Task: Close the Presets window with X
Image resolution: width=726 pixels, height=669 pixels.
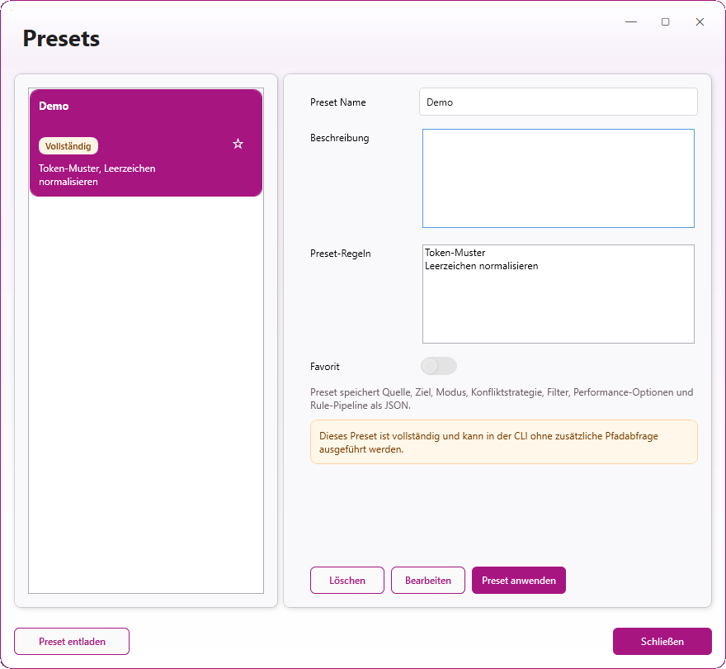Action: [700, 22]
